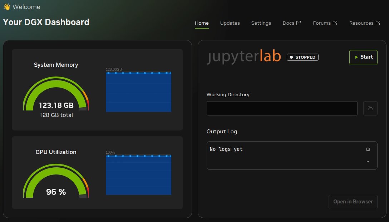Click the GPU Utilization history chart

pos(138,175)
